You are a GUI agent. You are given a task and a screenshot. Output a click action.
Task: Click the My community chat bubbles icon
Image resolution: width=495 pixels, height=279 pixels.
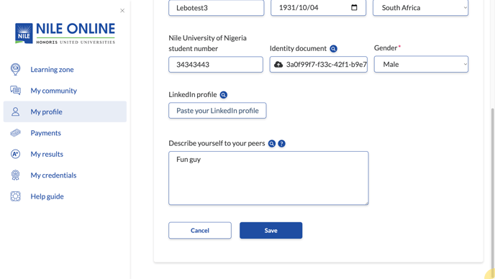click(x=16, y=91)
